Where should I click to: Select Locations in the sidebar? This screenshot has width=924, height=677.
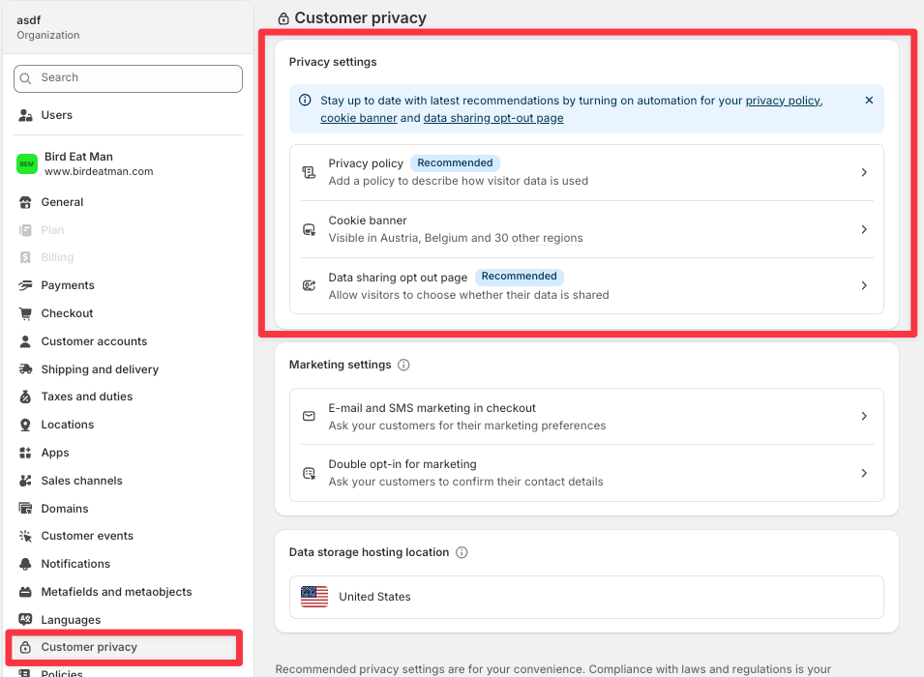click(128, 425)
